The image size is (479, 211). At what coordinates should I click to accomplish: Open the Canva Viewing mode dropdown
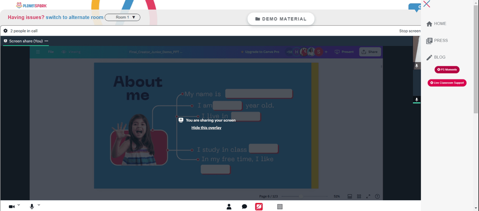pyautogui.click(x=71, y=52)
